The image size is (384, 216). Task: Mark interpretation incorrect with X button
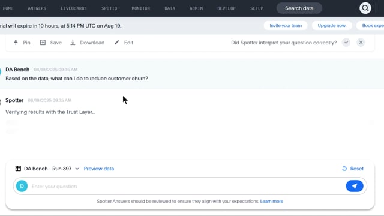point(361,43)
